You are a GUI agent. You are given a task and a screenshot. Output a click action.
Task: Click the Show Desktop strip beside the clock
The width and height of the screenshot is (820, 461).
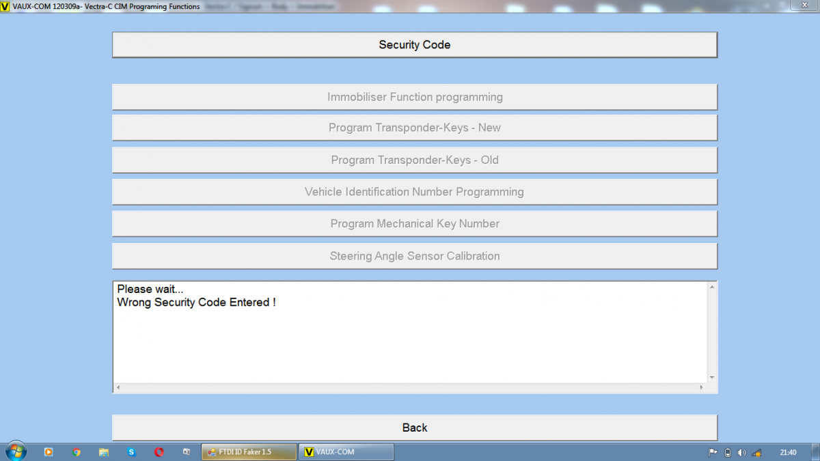click(815, 452)
